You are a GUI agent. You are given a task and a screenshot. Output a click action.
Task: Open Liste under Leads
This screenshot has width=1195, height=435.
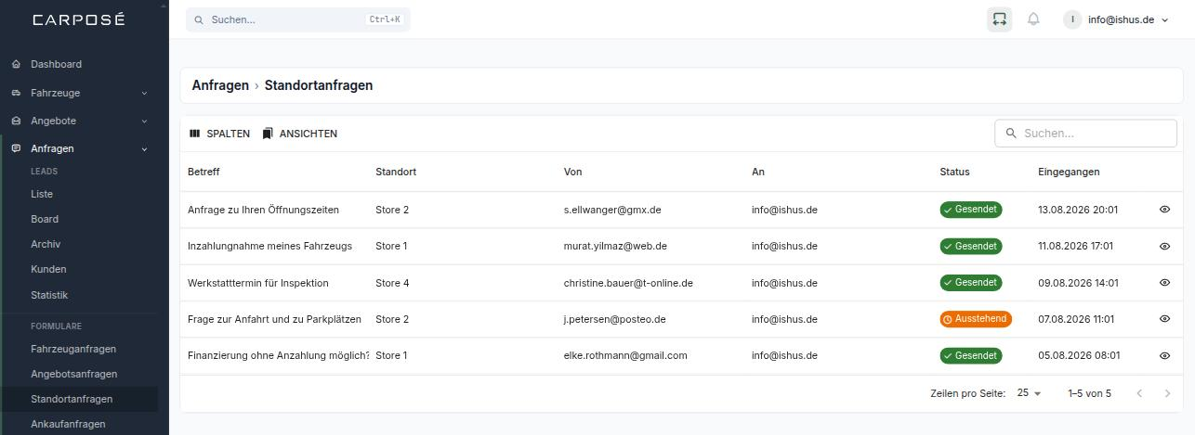(42, 194)
